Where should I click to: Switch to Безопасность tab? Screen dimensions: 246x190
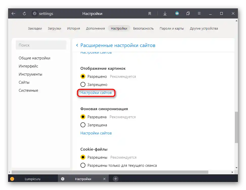click(143, 28)
